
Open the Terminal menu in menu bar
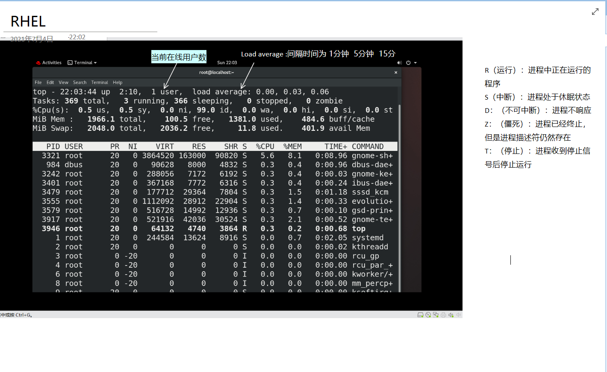pos(100,83)
